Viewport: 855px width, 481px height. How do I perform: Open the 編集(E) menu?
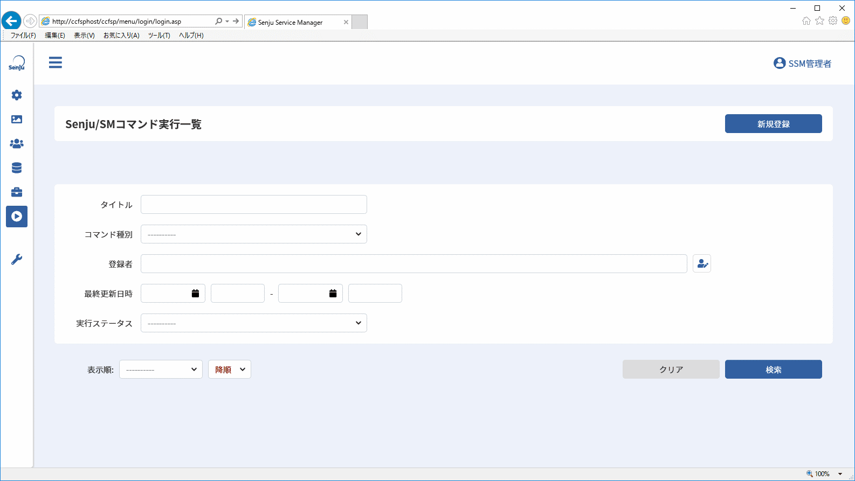click(55, 36)
